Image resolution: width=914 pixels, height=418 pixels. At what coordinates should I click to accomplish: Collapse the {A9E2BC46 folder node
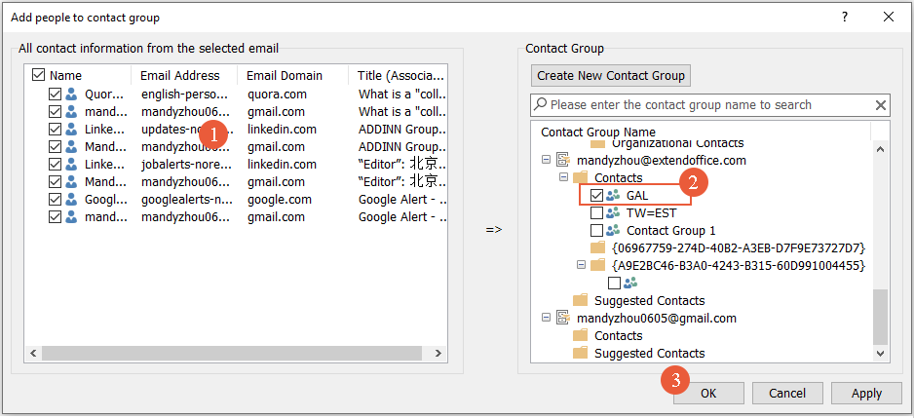(581, 265)
